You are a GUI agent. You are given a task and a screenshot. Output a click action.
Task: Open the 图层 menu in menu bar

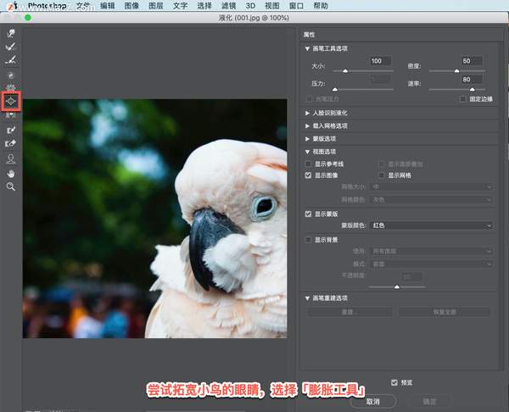[155, 5]
